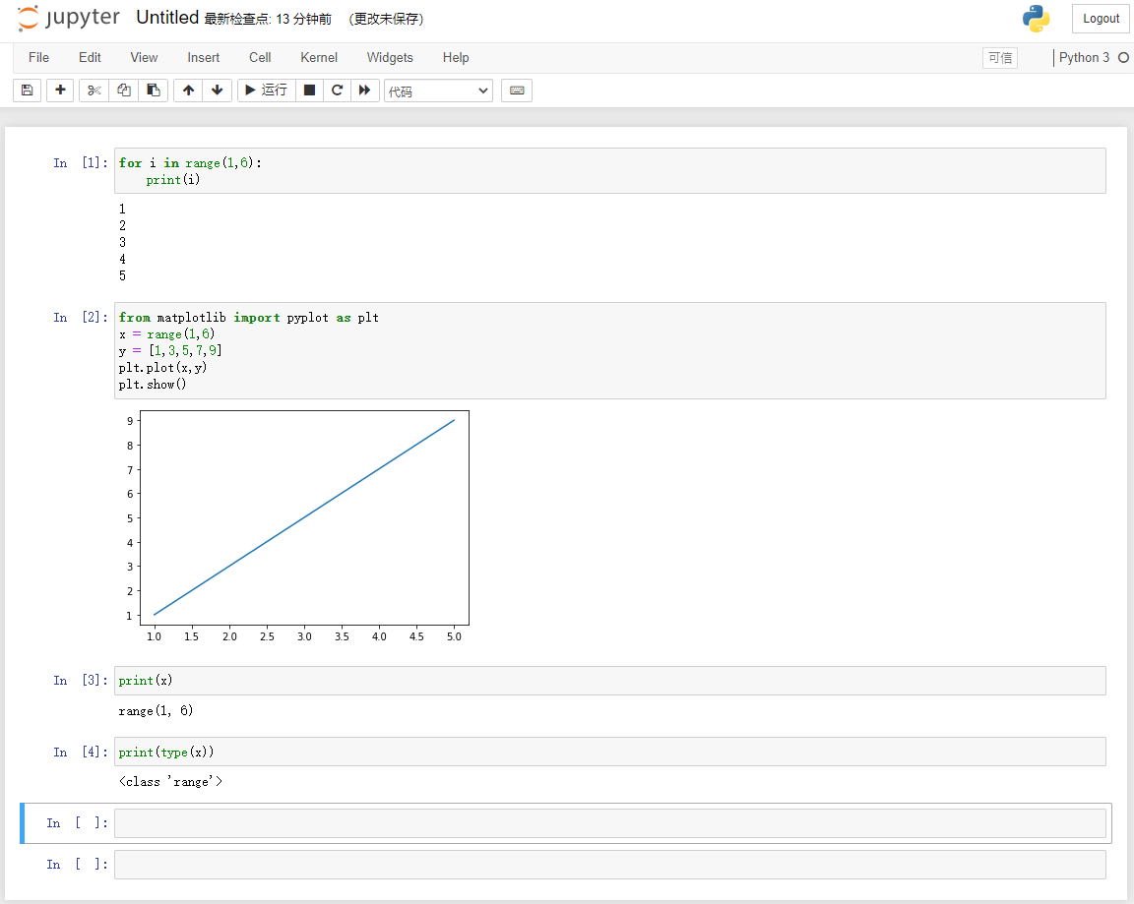Open the Cell menu
The image size is (1134, 904).
point(260,57)
